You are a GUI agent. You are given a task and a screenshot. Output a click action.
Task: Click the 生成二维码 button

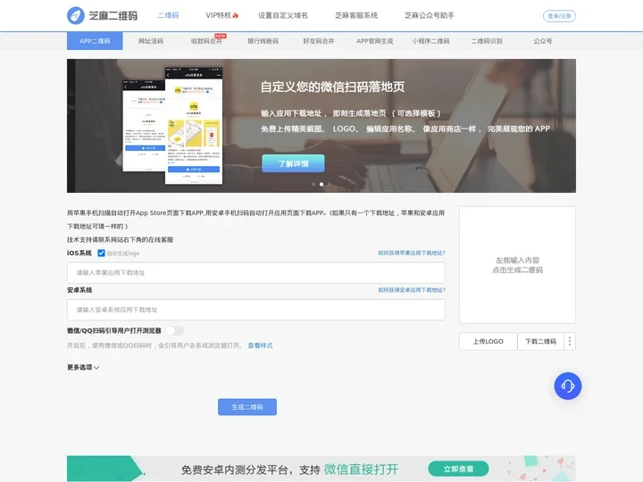pos(247,407)
